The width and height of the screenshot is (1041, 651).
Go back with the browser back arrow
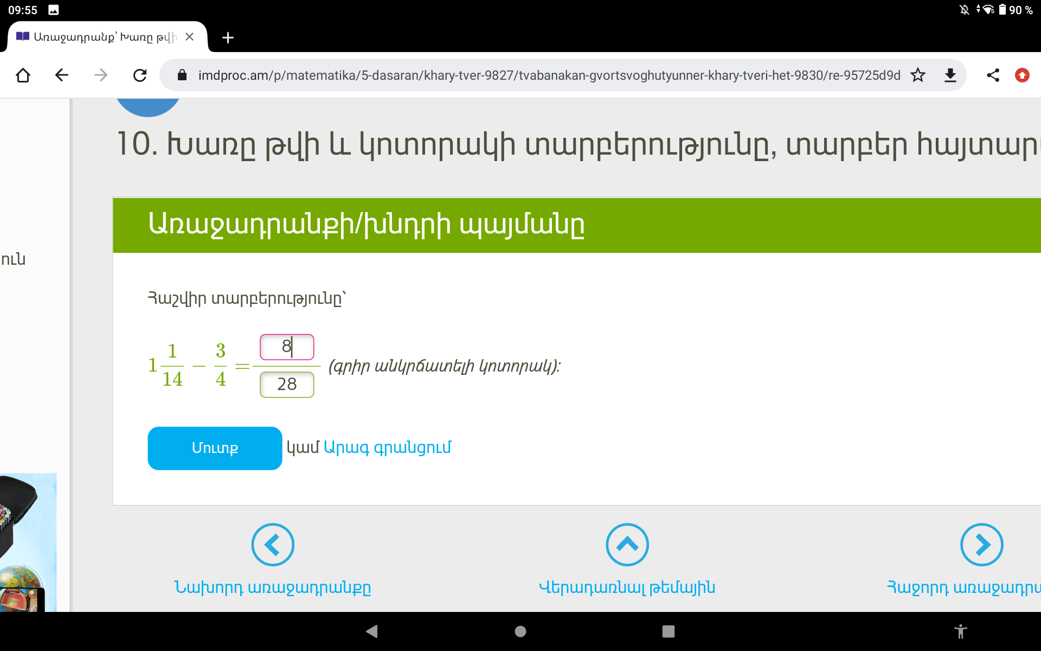(62, 75)
